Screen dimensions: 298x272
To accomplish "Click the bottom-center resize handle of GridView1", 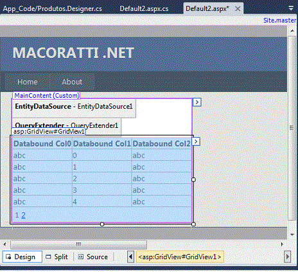I will (102, 224).
